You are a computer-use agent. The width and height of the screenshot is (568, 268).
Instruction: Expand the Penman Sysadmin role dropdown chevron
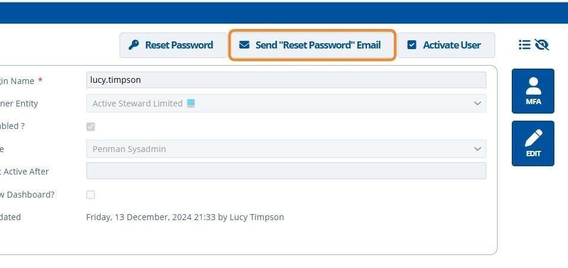coord(477,149)
